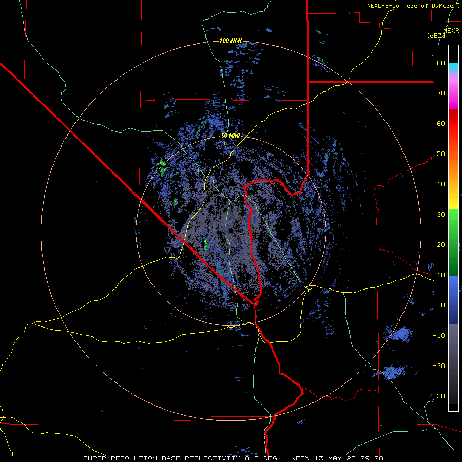Click the 20 value on the dBZ scale
Image resolution: width=462 pixels, height=462 pixels.
[441, 245]
